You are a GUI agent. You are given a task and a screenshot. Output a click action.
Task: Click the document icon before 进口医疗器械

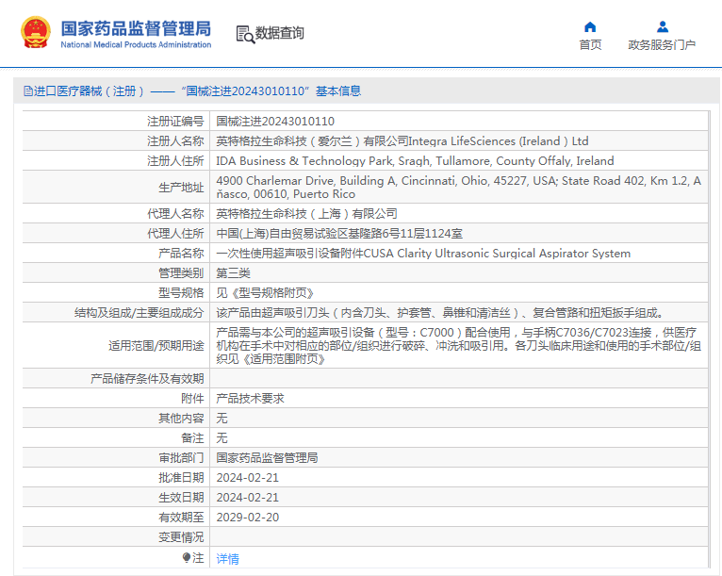[x=28, y=91]
